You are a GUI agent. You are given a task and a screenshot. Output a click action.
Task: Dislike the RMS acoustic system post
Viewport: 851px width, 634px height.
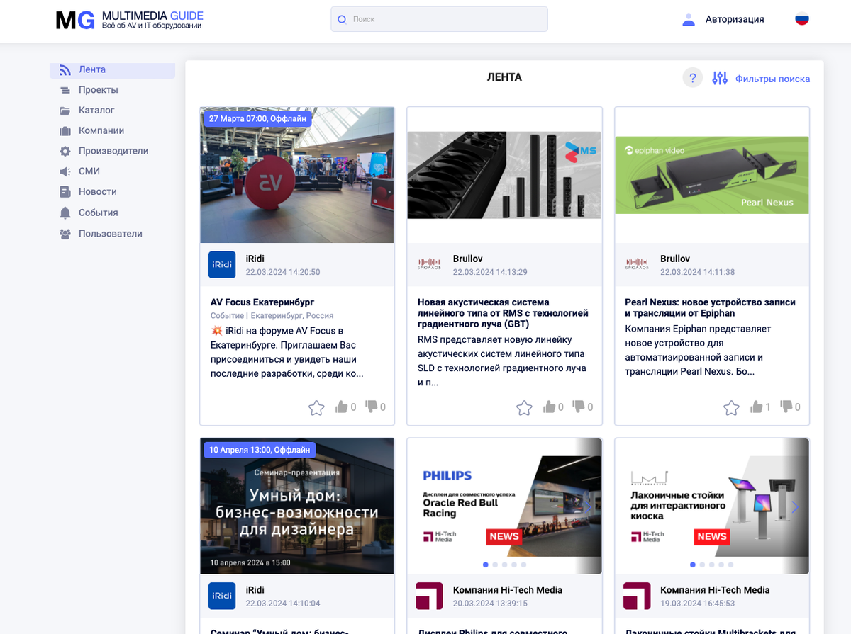[579, 407]
